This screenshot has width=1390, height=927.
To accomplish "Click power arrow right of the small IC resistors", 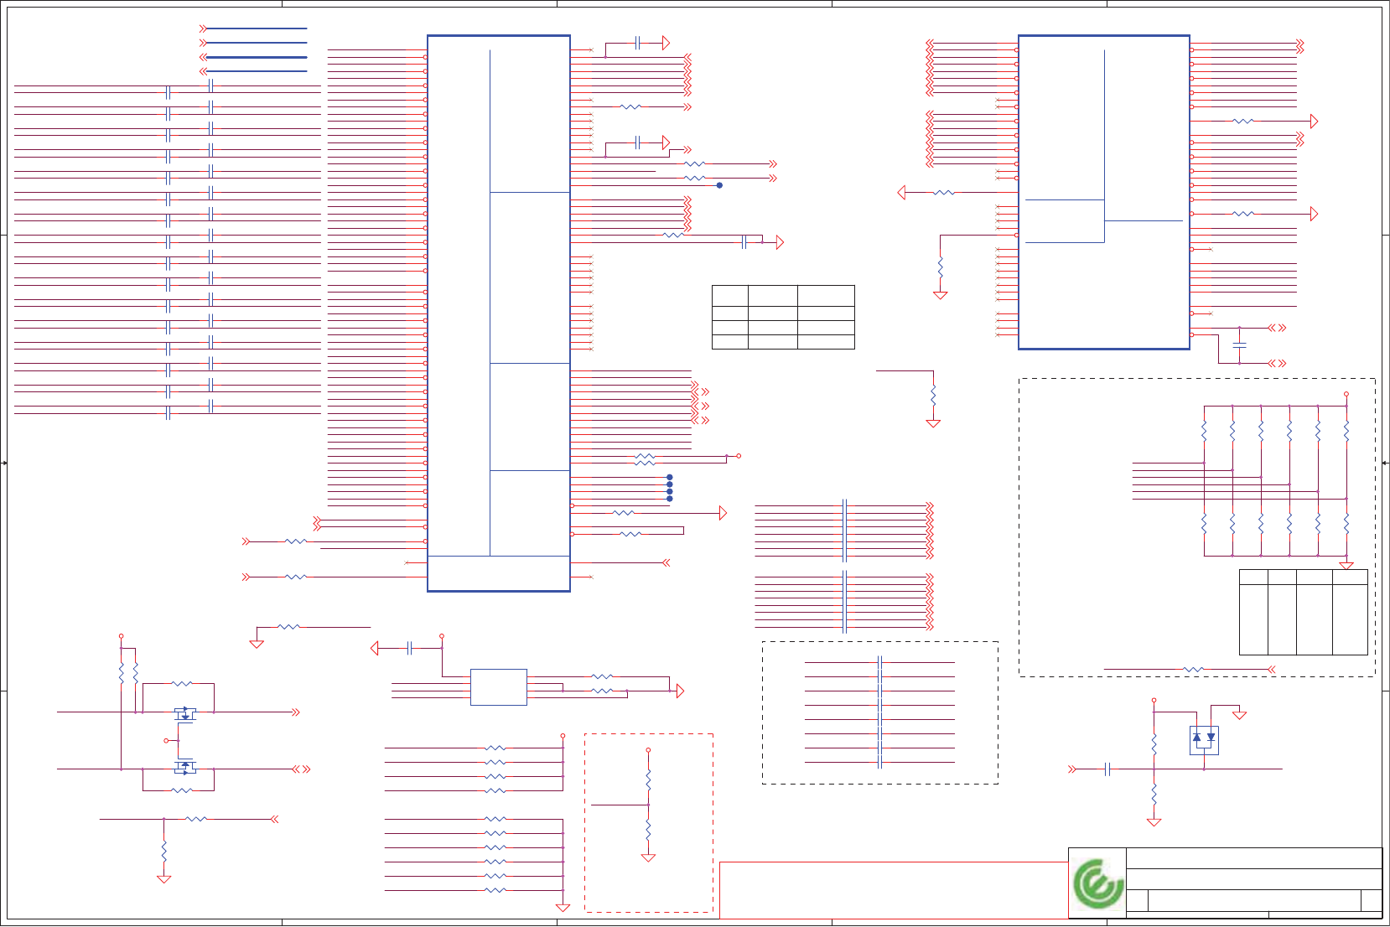I will click(680, 691).
